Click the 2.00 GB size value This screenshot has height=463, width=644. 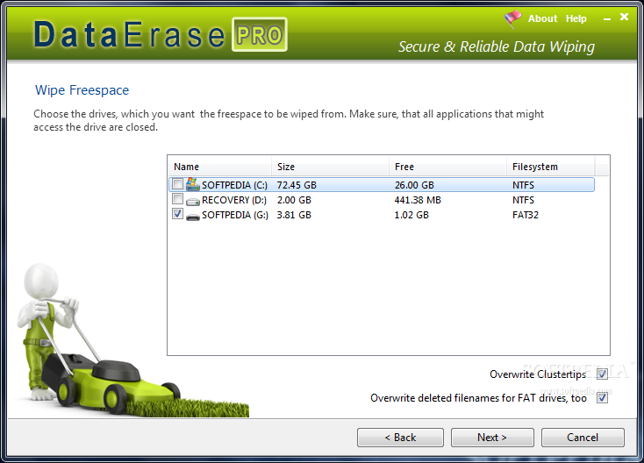pyautogui.click(x=294, y=200)
